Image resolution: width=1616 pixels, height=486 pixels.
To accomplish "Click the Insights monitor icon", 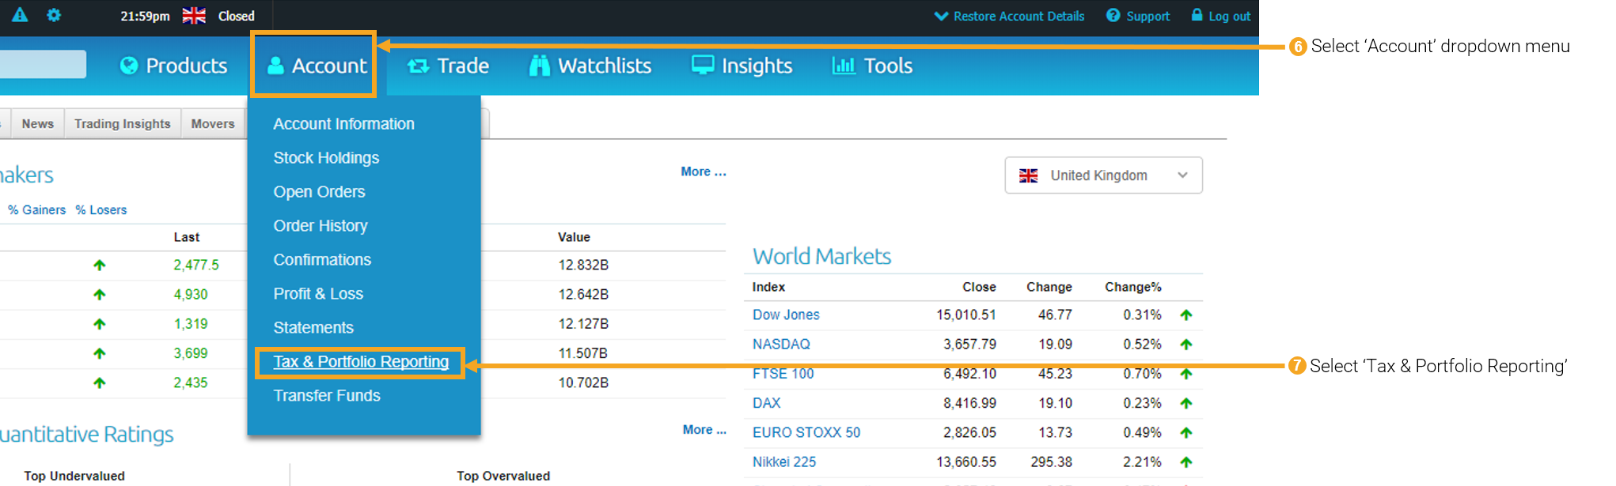I will [703, 65].
